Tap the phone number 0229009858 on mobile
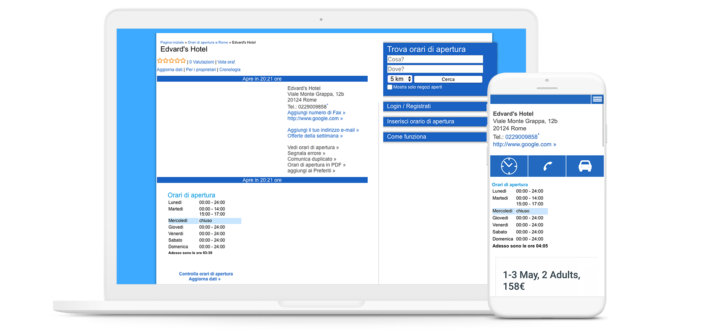Image resolution: width=707 pixels, height=336 pixels. click(x=521, y=137)
